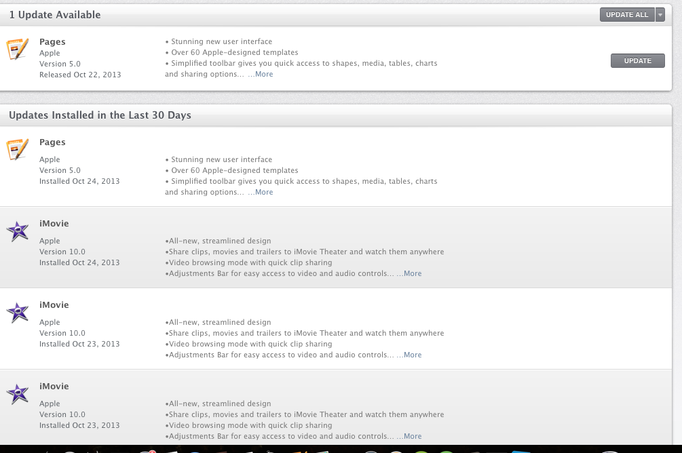This screenshot has width=682, height=453.
Task: Open More link in the available Pages update
Action: pos(261,74)
